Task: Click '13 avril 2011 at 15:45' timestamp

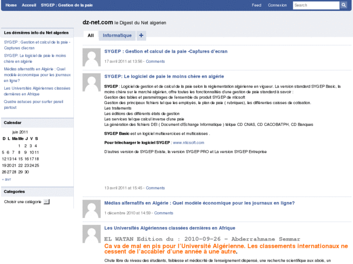Action: pyautogui.click(x=123, y=188)
